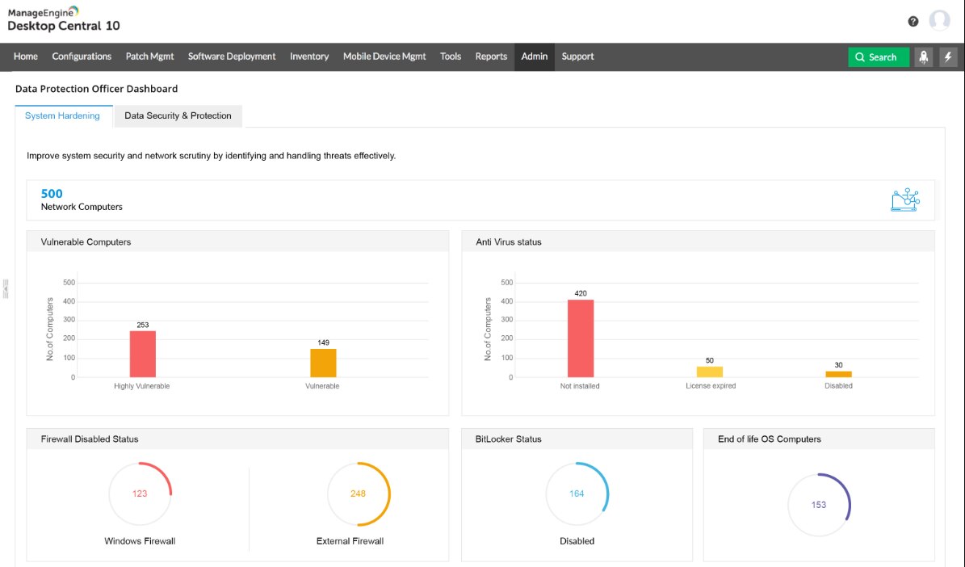Switch to Data Security & Protection tab
This screenshot has height=567, width=965.
tap(178, 116)
